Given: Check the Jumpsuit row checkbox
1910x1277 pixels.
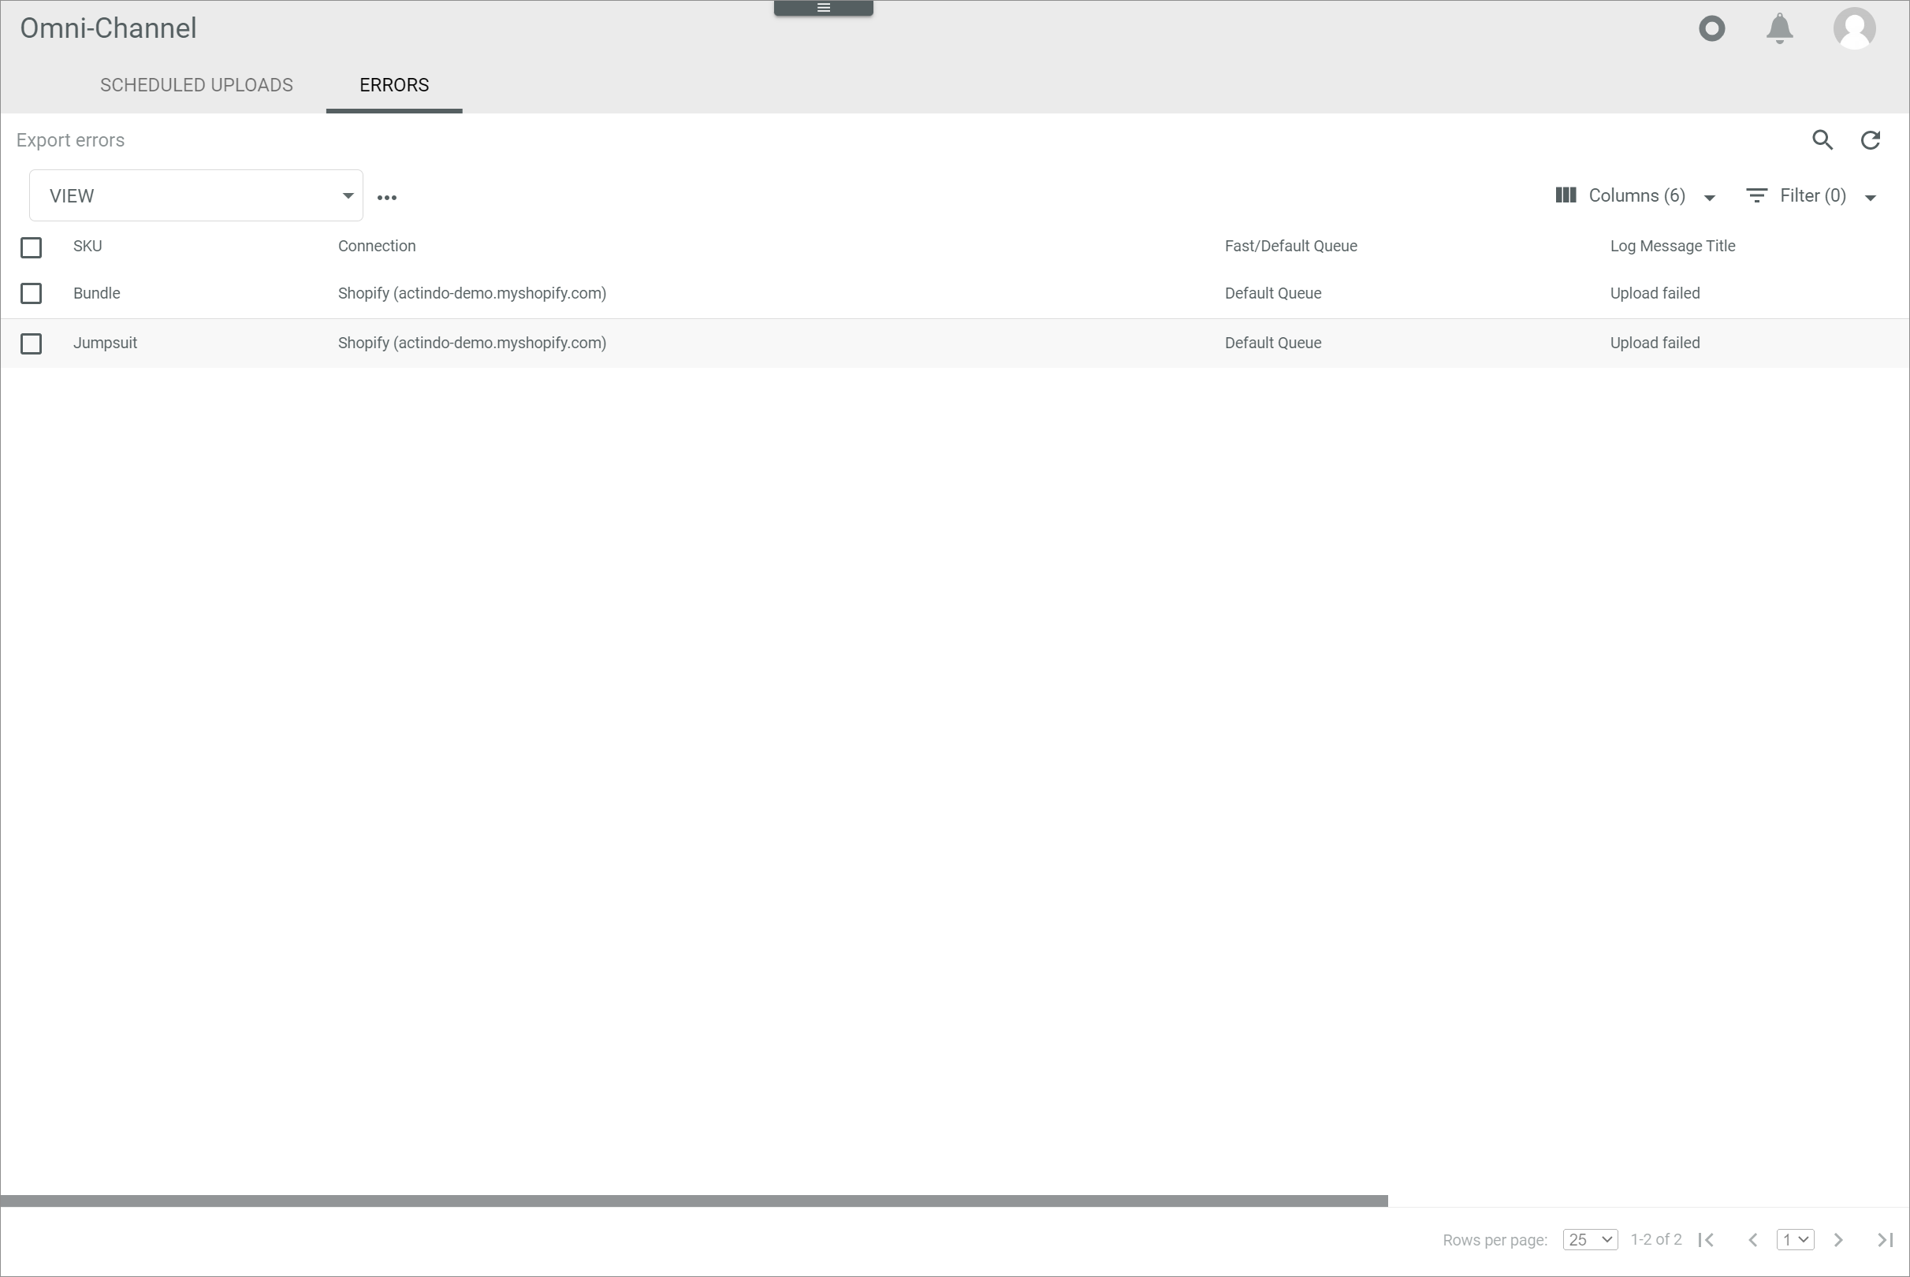Looking at the screenshot, I should point(31,343).
